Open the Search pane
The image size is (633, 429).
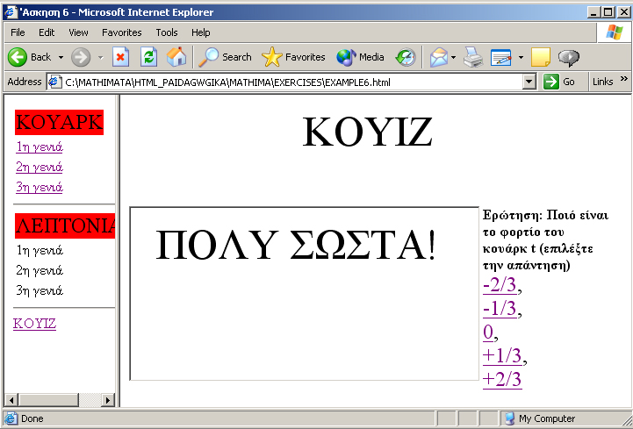click(226, 57)
